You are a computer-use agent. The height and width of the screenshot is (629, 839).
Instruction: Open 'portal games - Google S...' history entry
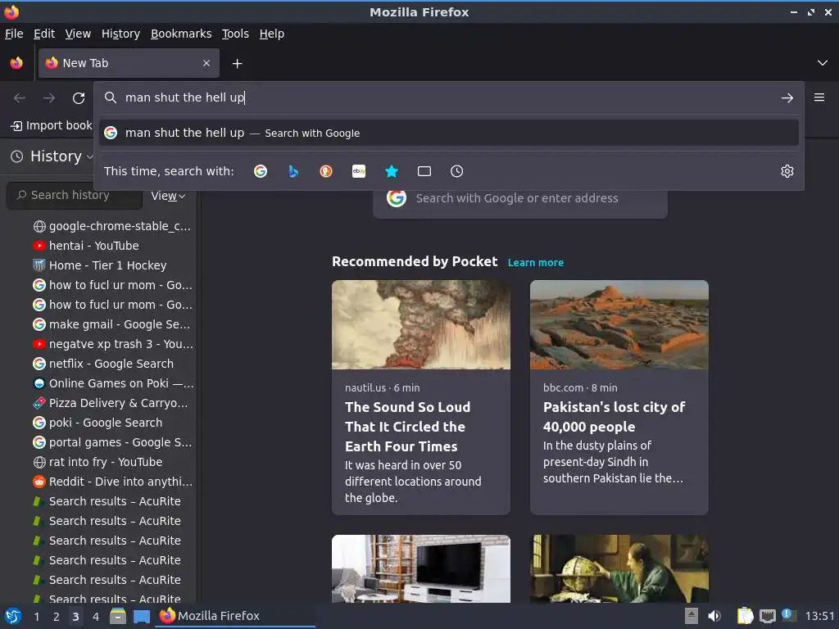coord(111,442)
